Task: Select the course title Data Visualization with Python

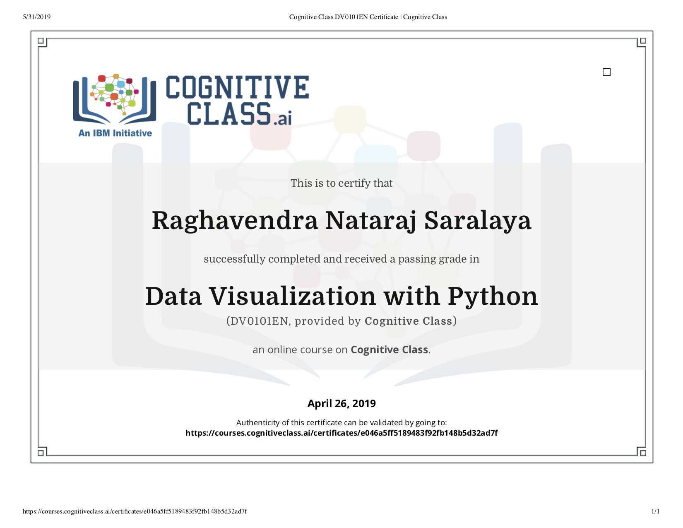Action: [x=341, y=297]
